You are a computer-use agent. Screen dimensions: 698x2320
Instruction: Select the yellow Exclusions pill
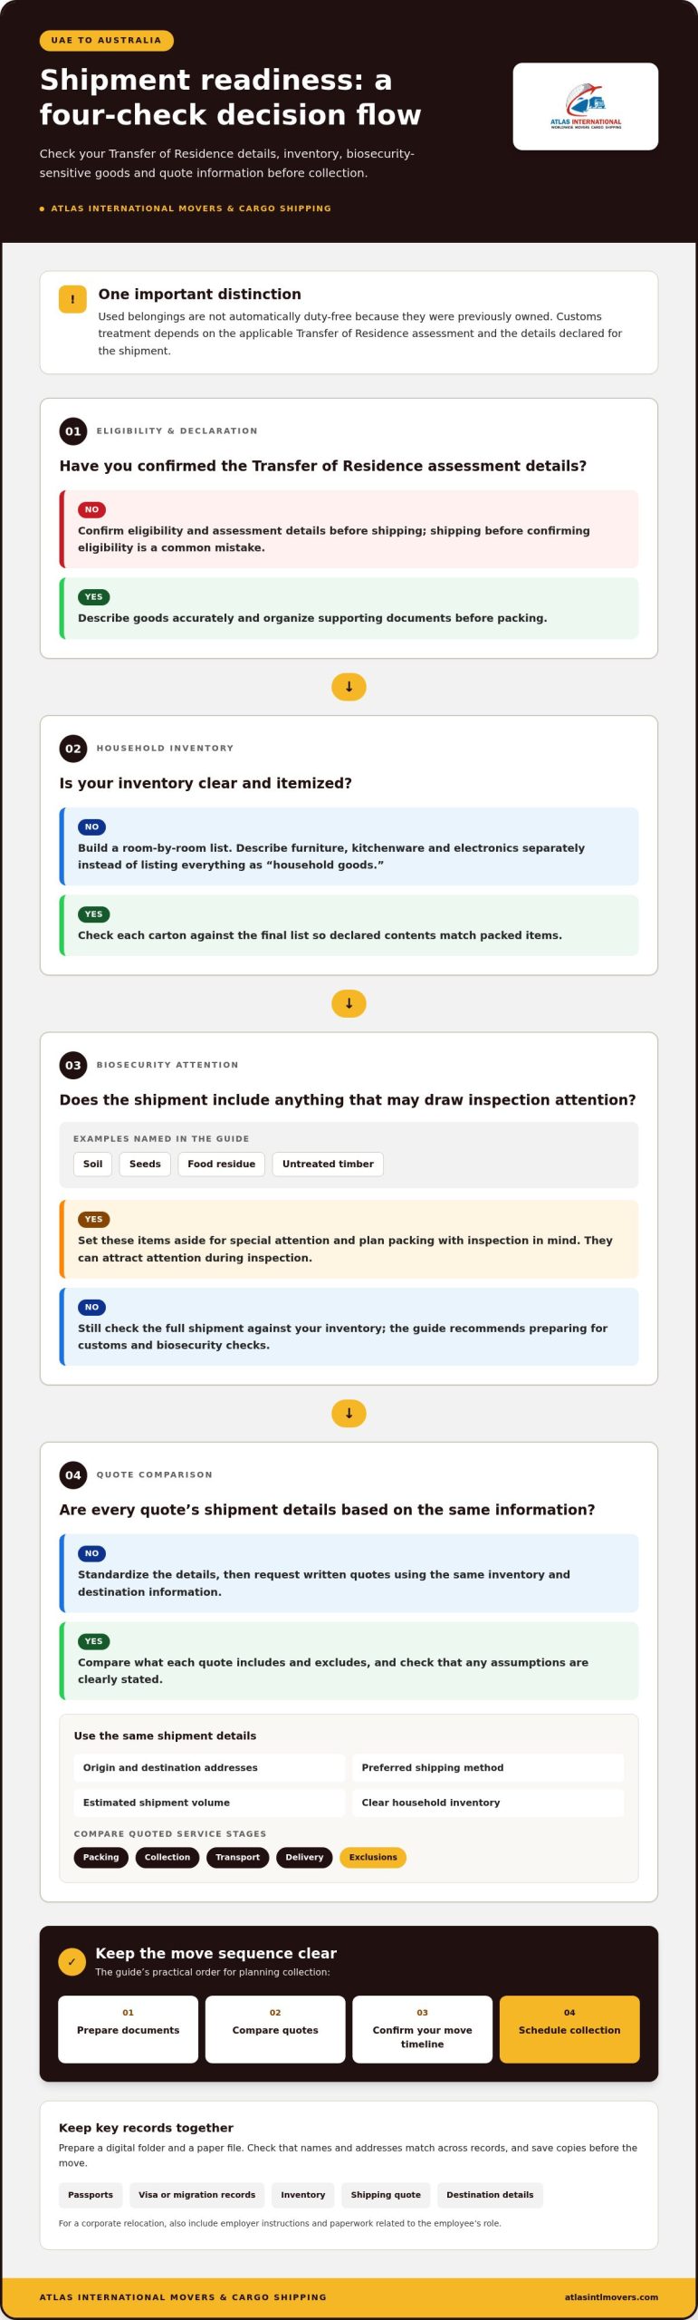coord(373,1858)
